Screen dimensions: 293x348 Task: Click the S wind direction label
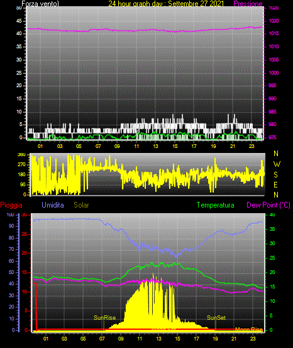275,175
